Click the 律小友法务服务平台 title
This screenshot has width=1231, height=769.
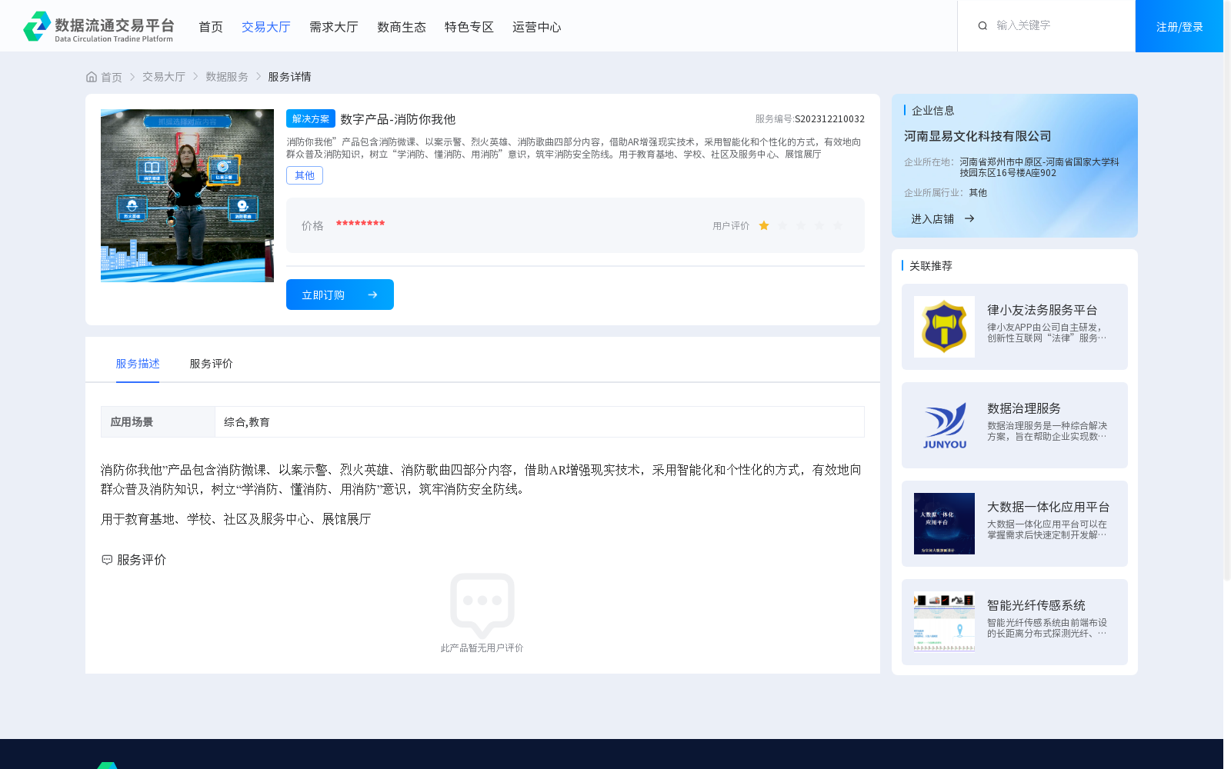[1043, 310]
